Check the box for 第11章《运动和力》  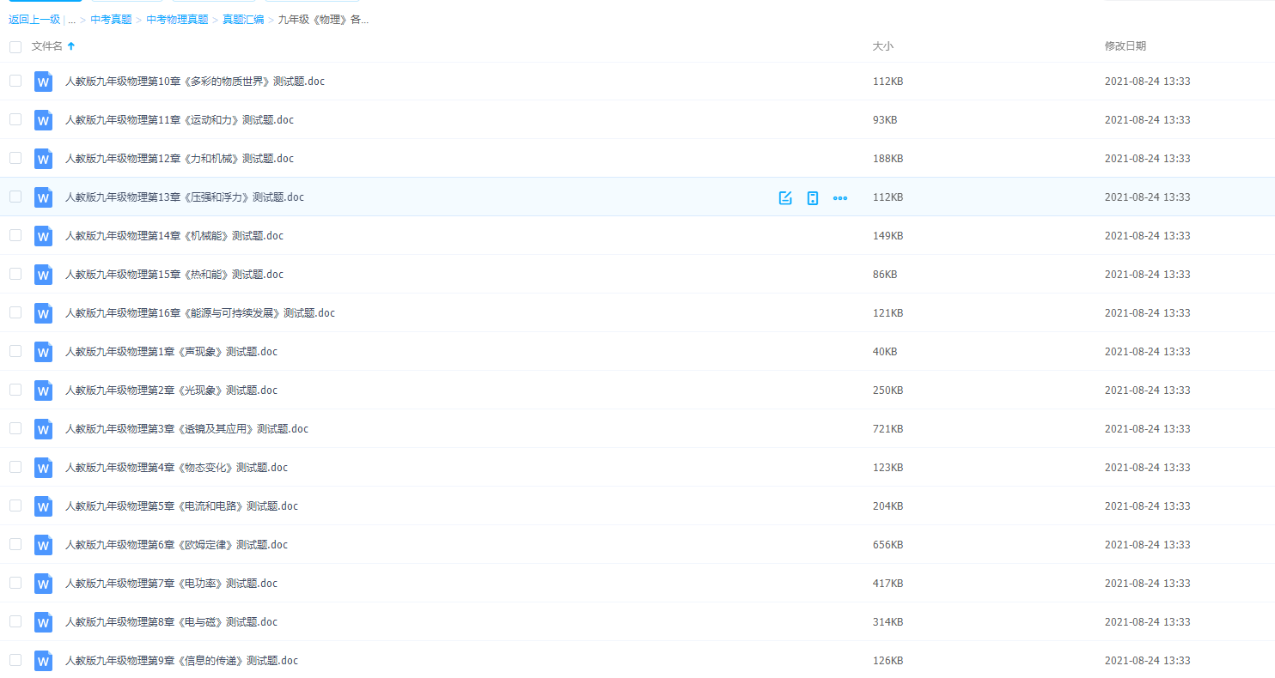(x=15, y=119)
